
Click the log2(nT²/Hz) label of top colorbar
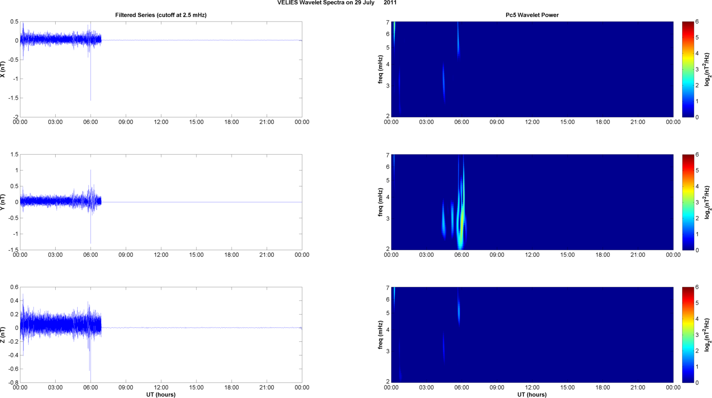(x=707, y=69)
